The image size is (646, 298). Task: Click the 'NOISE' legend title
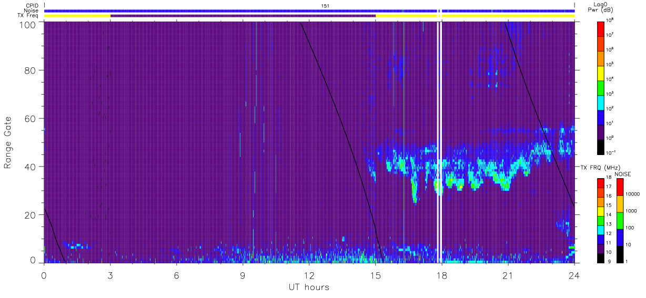[x=622, y=173]
